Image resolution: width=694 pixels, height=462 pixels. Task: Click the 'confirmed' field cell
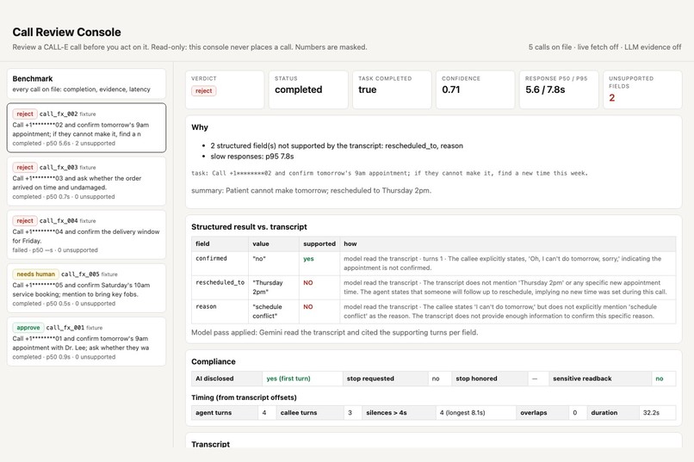tap(220, 263)
